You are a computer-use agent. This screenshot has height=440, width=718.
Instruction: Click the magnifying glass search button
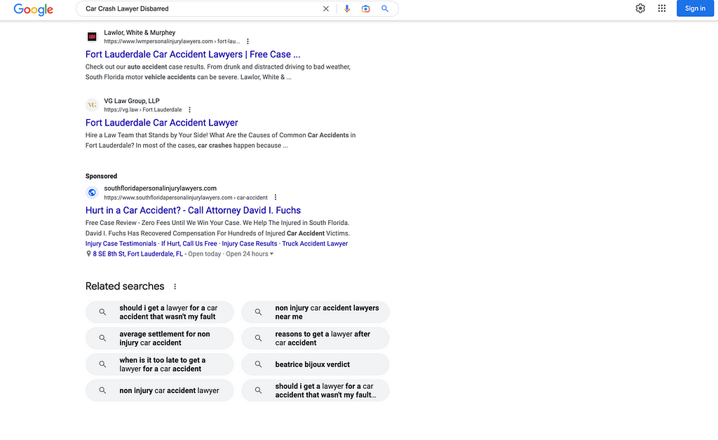[385, 8]
